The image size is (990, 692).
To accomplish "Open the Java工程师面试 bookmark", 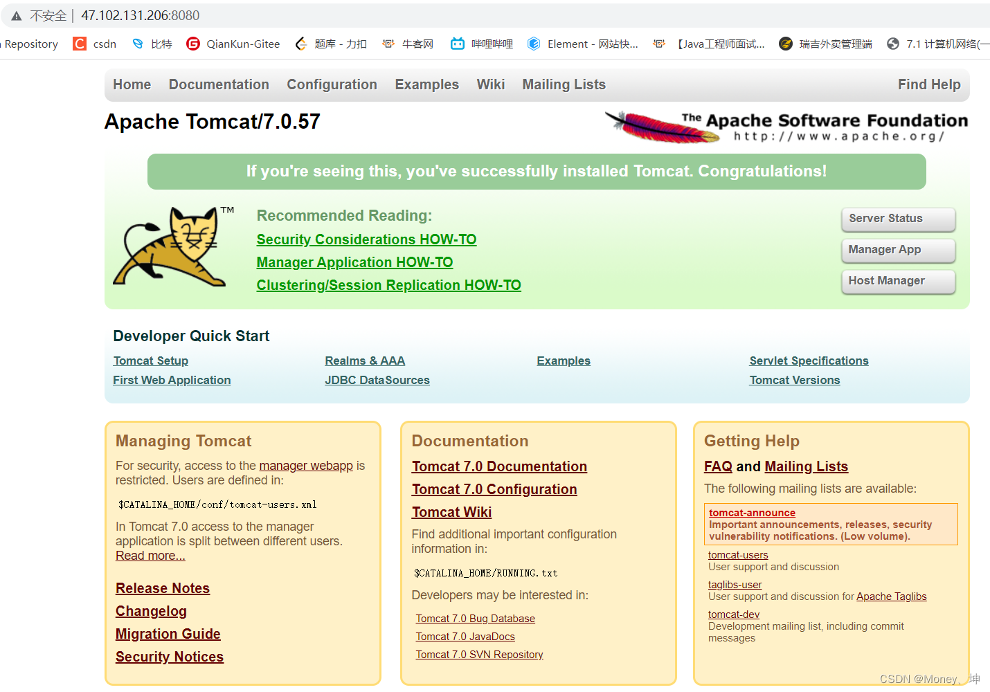I will coord(709,44).
